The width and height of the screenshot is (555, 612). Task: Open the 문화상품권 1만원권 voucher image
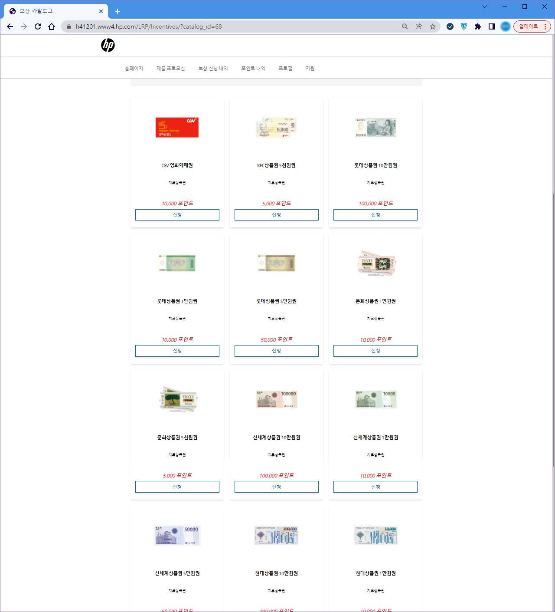(x=376, y=263)
